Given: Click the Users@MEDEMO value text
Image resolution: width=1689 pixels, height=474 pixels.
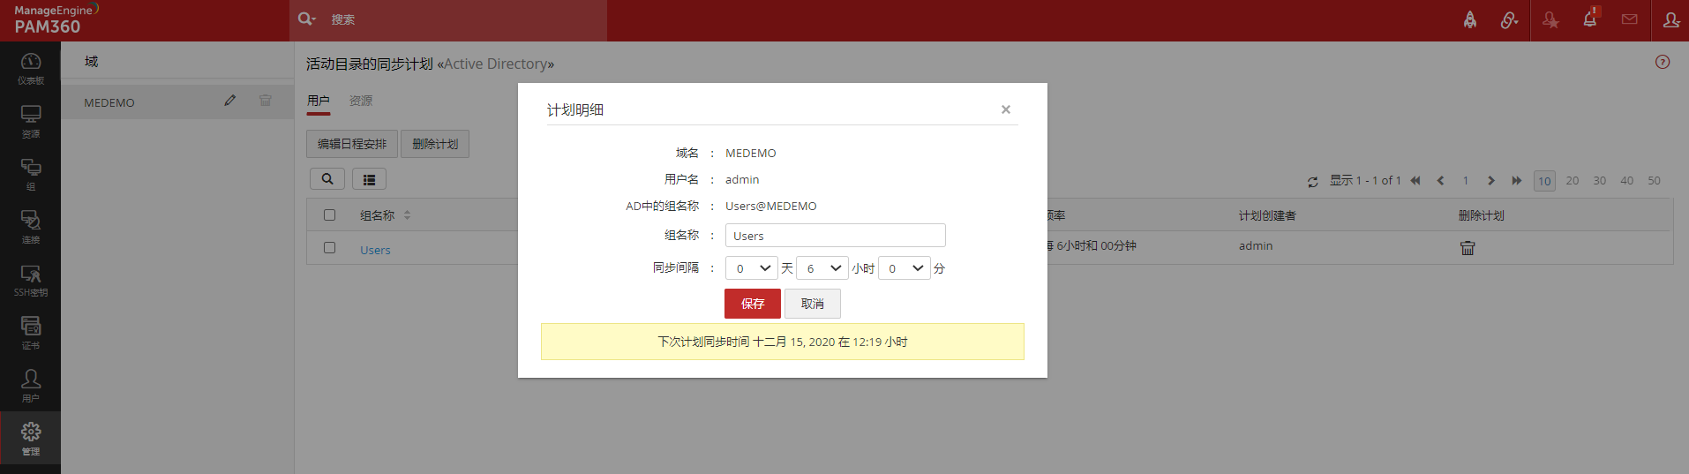Looking at the screenshot, I should (771, 206).
